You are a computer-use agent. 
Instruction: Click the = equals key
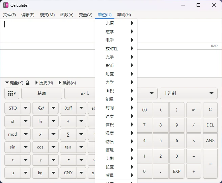(210, 164)
